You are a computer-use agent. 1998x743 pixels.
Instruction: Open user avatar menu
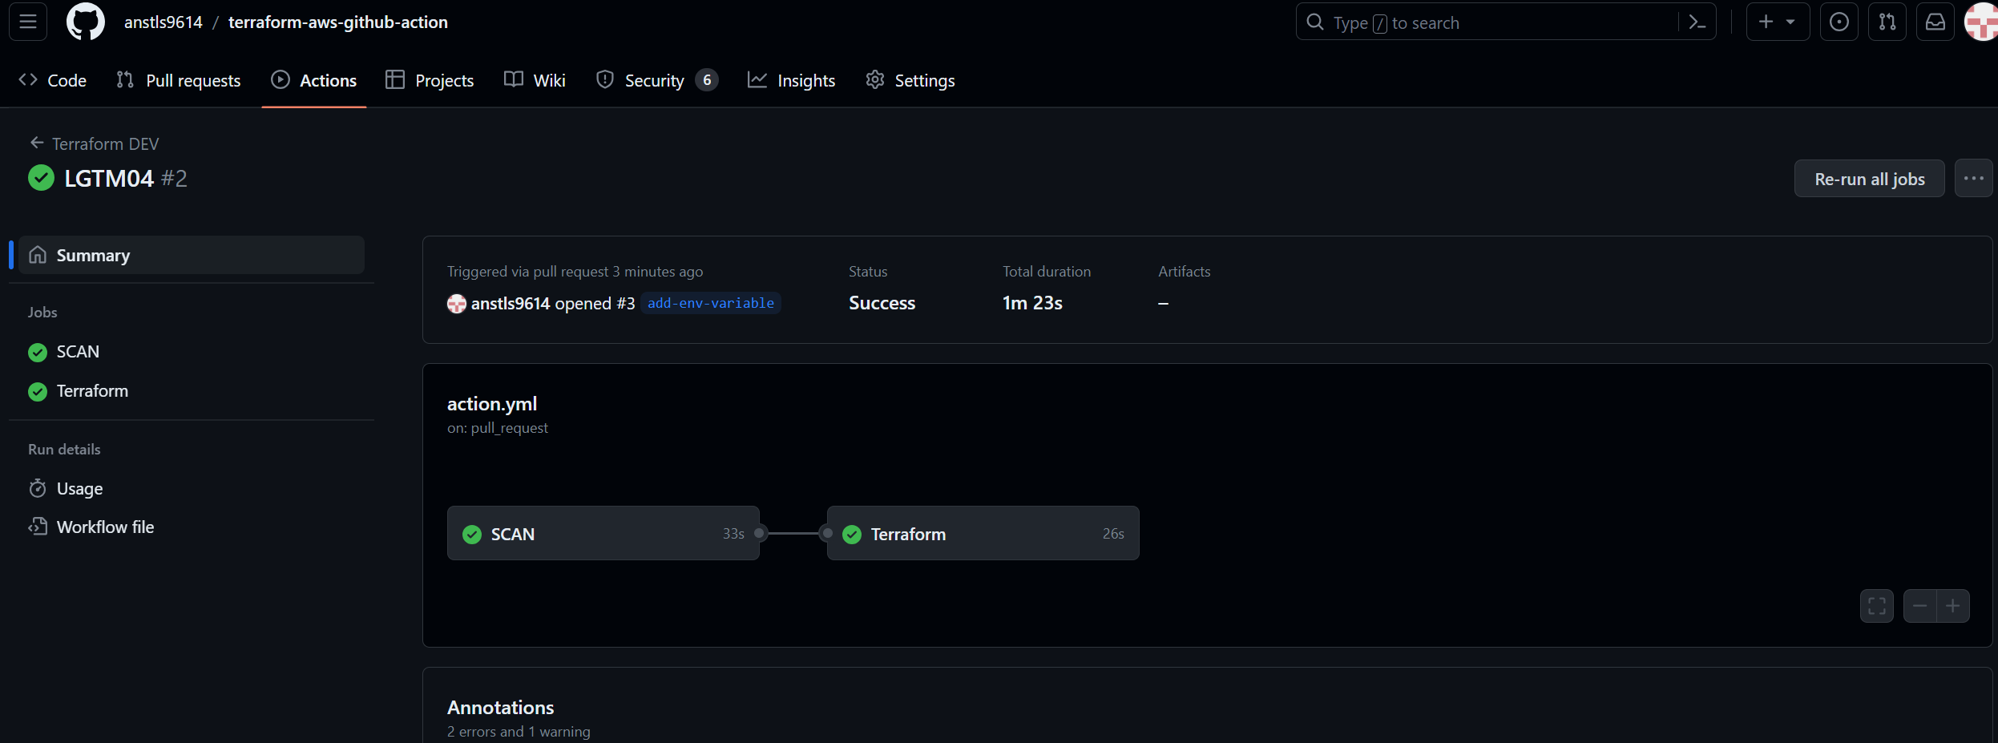(x=1981, y=22)
